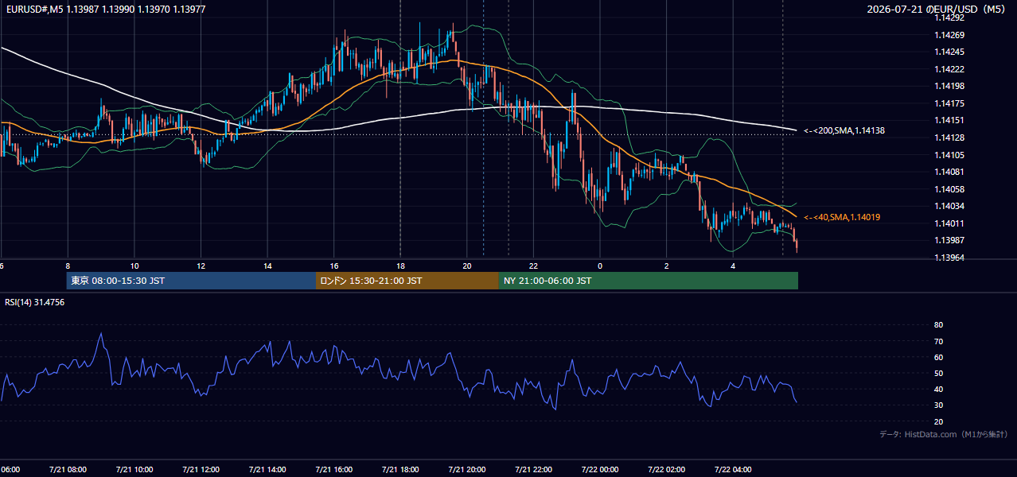Click RSI scale value 70
The width and height of the screenshot is (1017, 477).
click(x=939, y=341)
